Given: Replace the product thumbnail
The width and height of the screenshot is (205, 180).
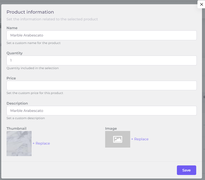Looking at the screenshot, I should [x=41, y=144].
